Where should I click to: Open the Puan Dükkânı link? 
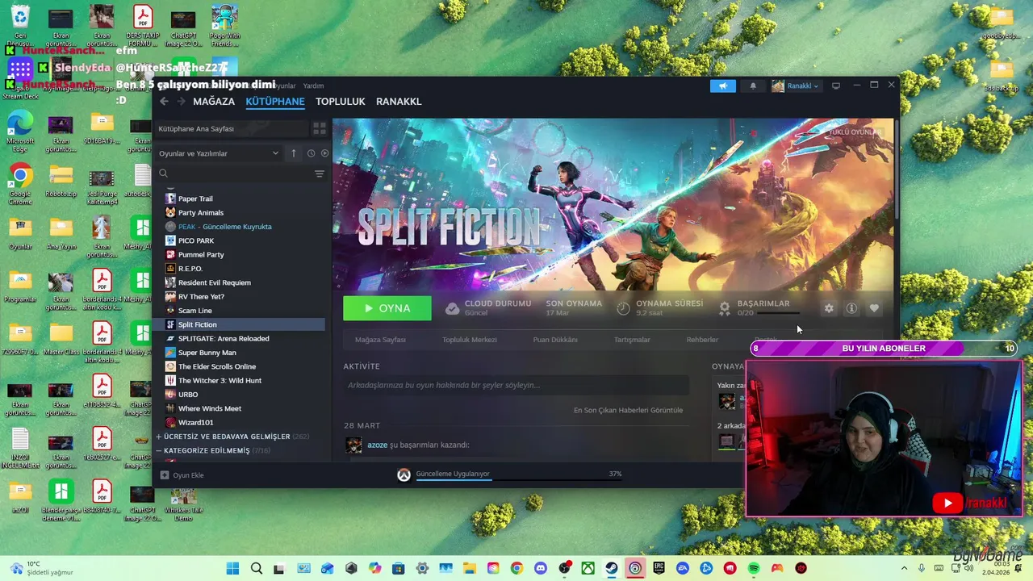pyautogui.click(x=555, y=340)
